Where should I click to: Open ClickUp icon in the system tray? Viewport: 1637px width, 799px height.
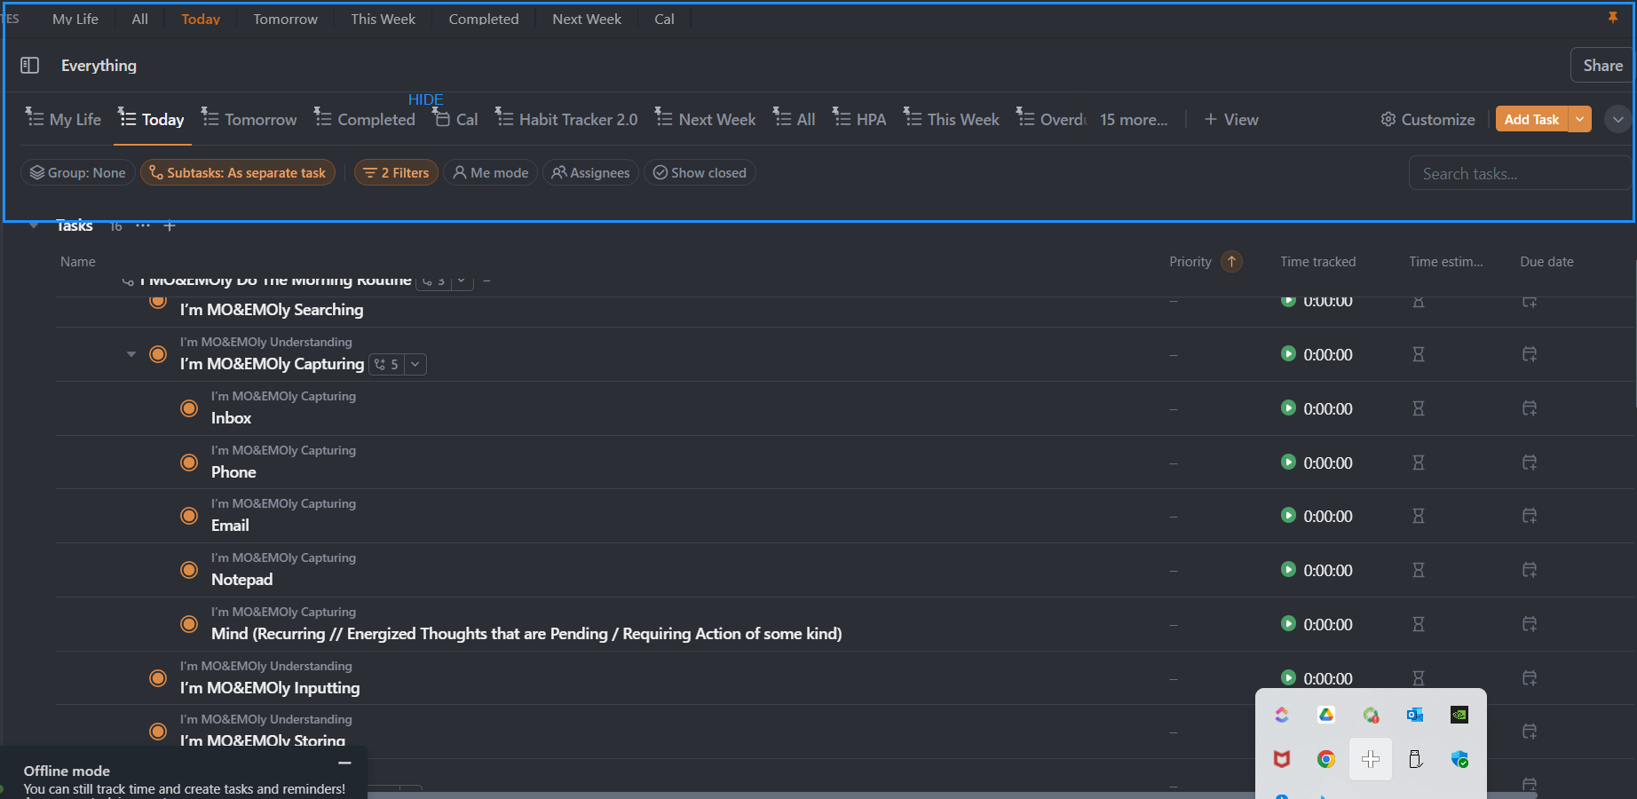(x=1282, y=715)
